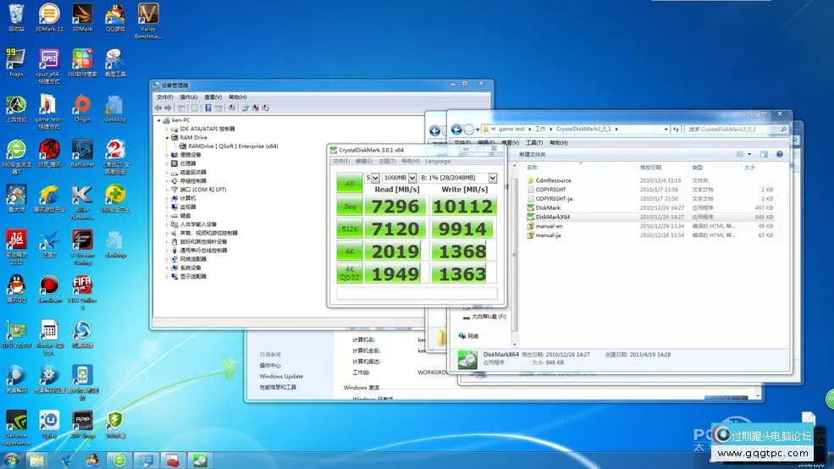Open the 操作(A) menu in Device Manager
834x469 pixels.
[x=188, y=97]
